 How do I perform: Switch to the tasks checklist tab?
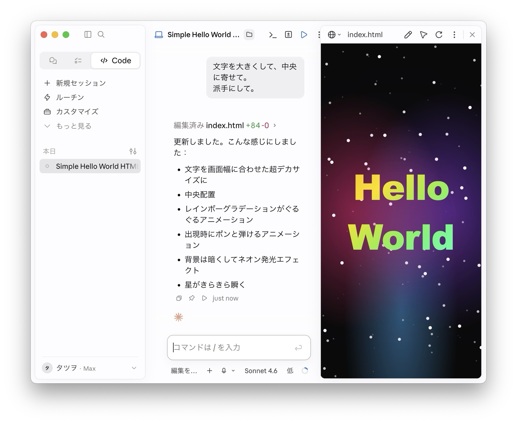78,60
